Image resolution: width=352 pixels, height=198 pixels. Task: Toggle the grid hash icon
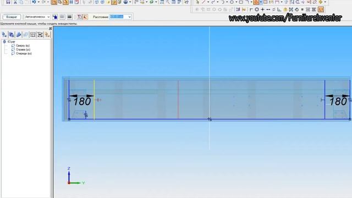[x=71, y=2]
